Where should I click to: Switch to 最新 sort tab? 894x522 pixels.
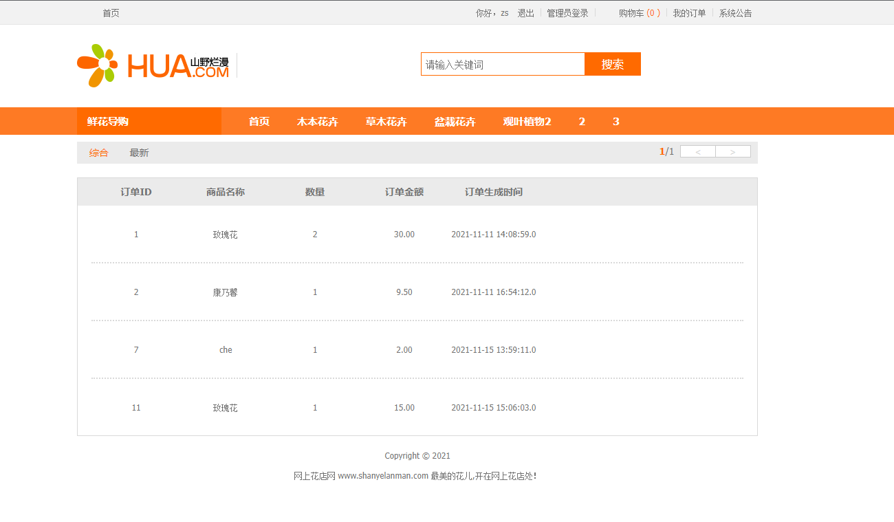point(139,153)
